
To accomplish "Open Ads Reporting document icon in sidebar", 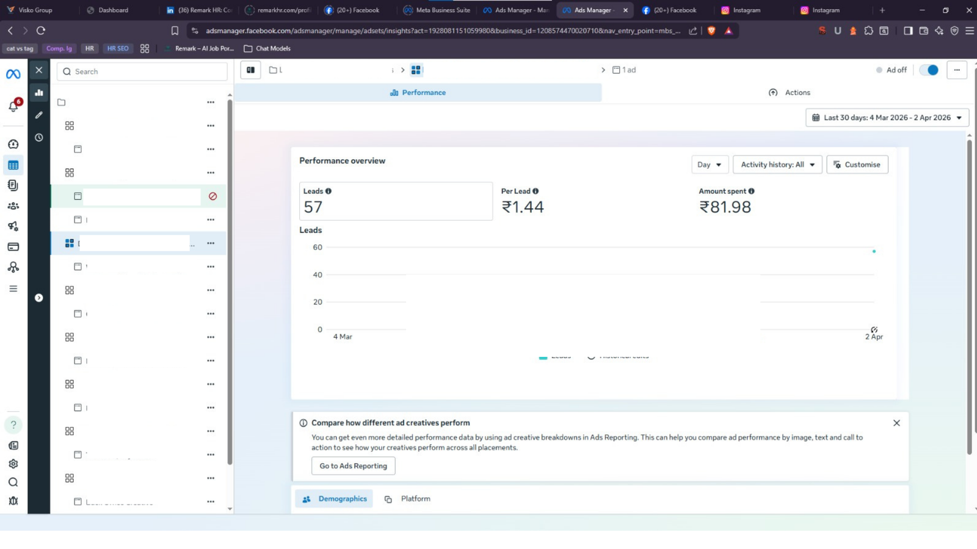I will (x=13, y=185).
